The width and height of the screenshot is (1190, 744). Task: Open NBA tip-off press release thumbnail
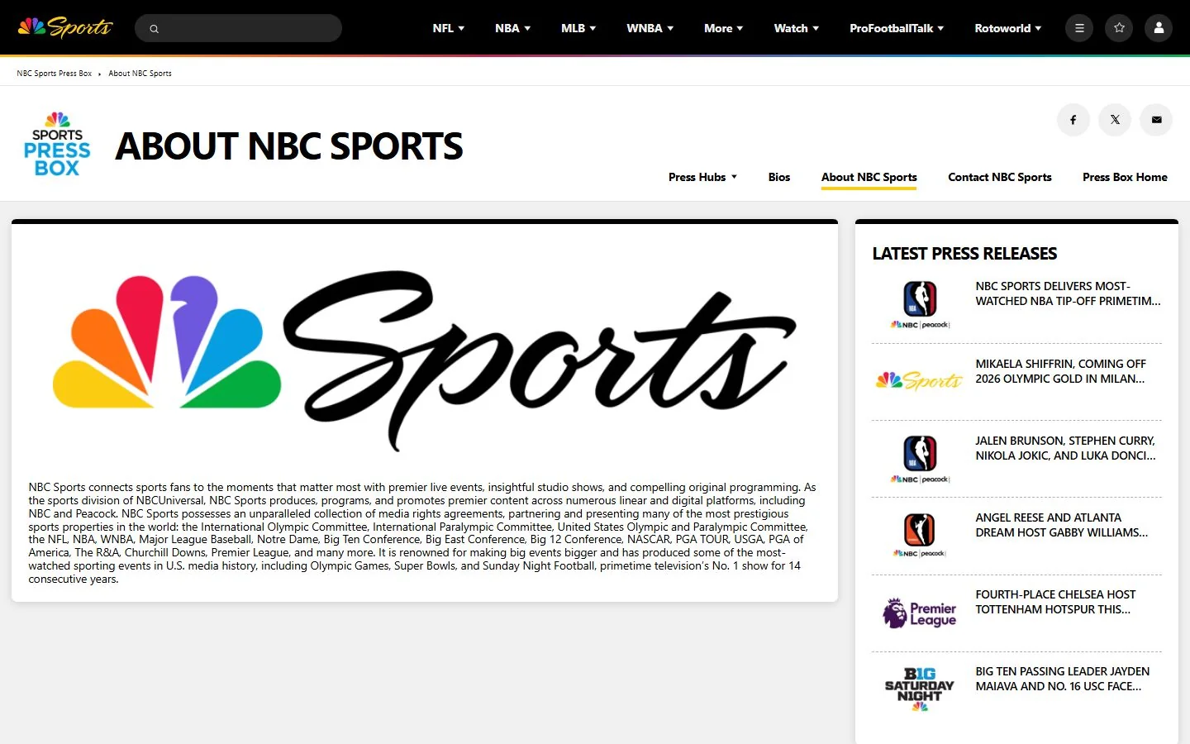[920, 304]
